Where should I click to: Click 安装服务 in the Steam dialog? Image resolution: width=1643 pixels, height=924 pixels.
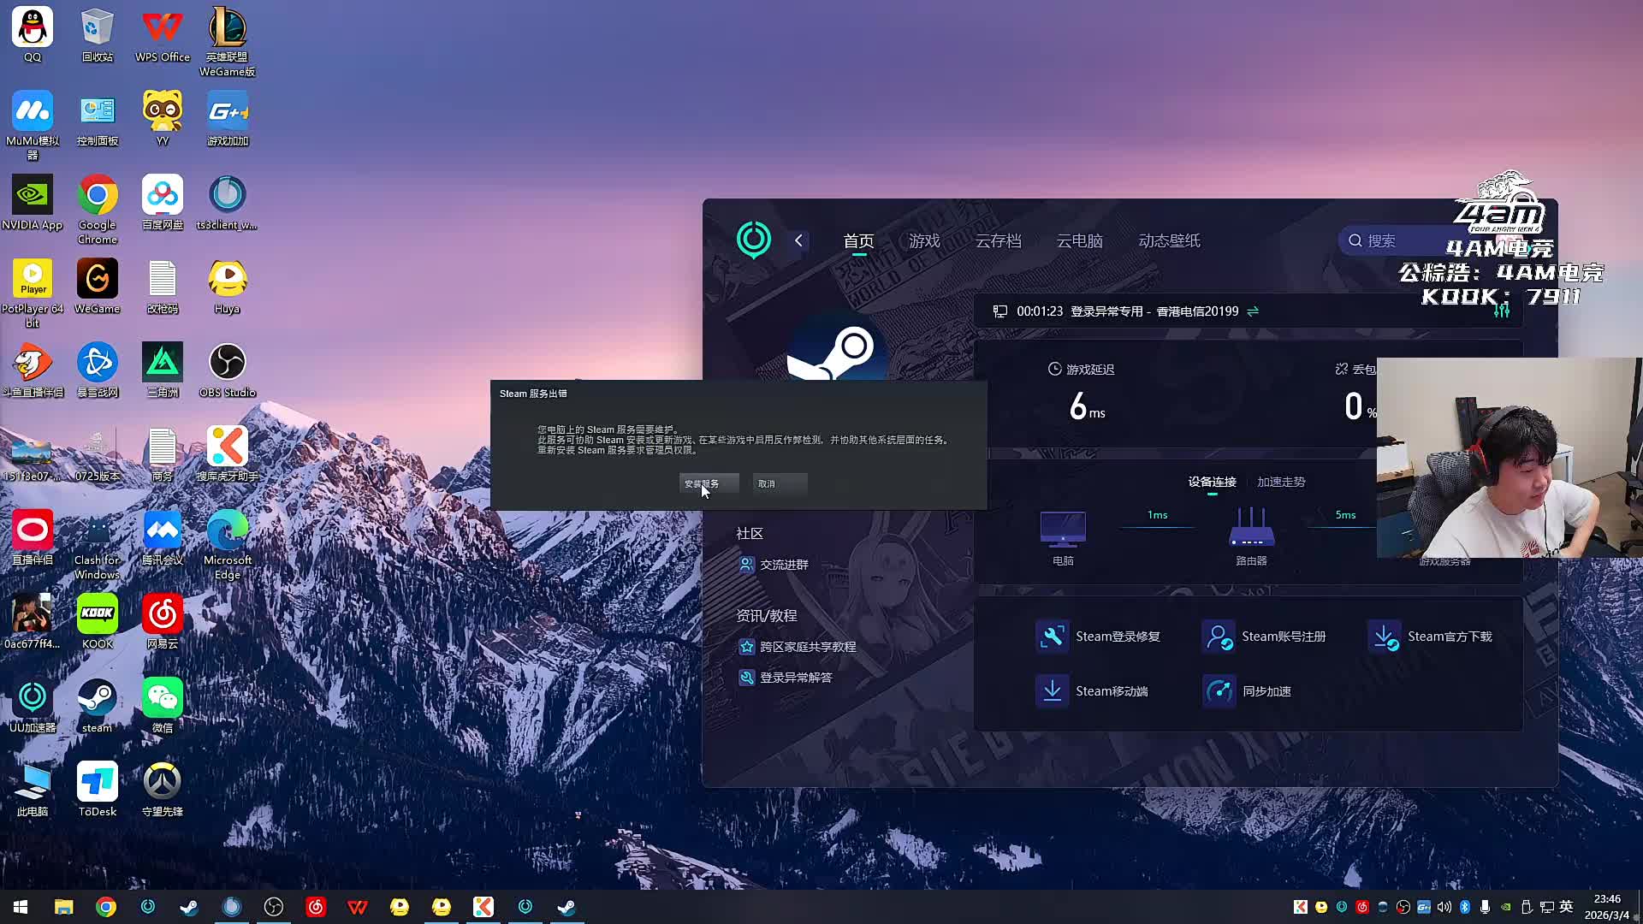(709, 484)
